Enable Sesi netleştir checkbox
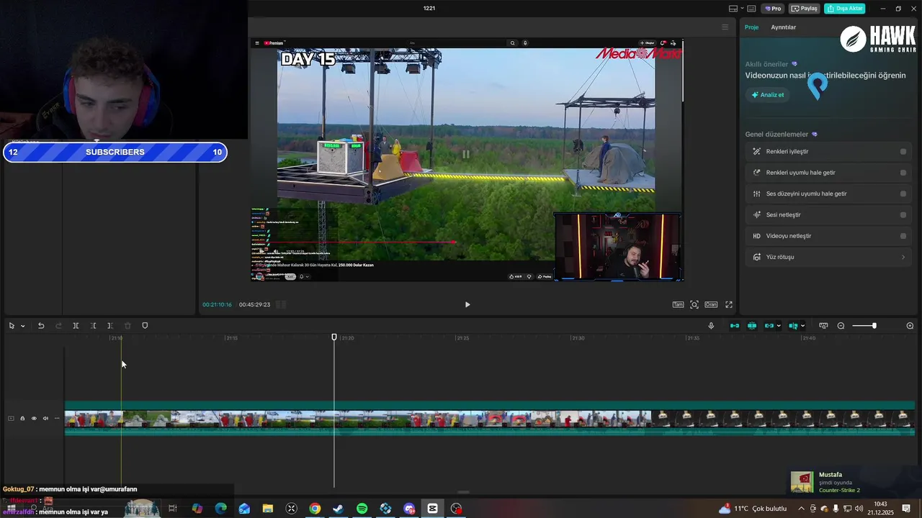Image resolution: width=922 pixels, height=518 pixels. point(903,214)
